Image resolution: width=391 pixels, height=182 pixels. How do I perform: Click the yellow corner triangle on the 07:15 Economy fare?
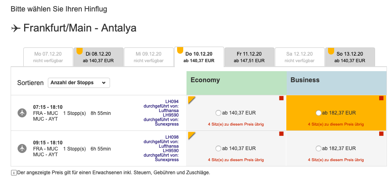(191, 99)
